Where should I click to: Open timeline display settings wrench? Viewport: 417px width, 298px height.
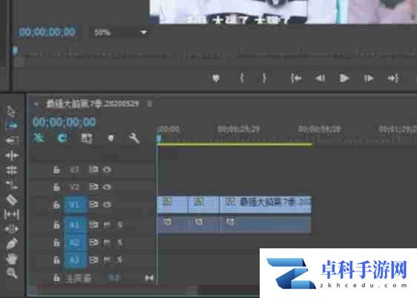point(134,138)
